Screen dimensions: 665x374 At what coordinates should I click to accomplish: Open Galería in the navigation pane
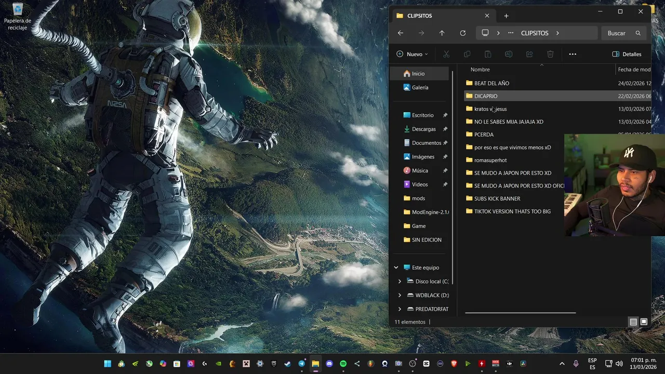click(419, 87)
